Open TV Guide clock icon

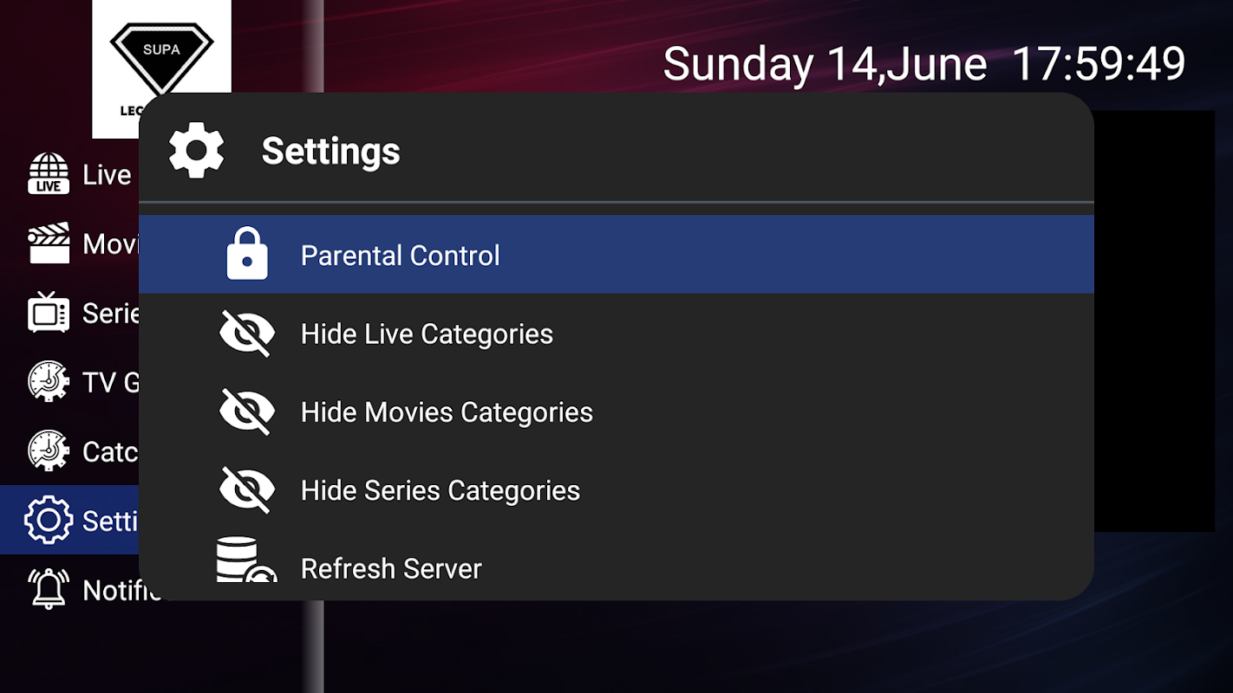point(49,382)
